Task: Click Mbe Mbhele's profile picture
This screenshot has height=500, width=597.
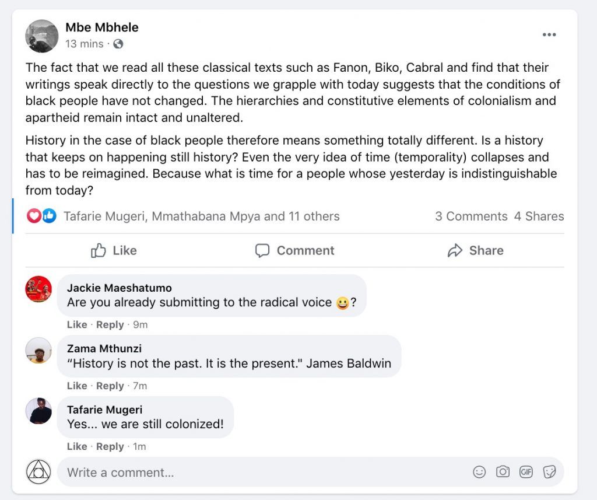Action: (41, 36)
